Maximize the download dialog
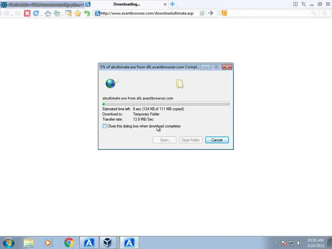Screen dimensions: 332x249 tap(216, 67)
